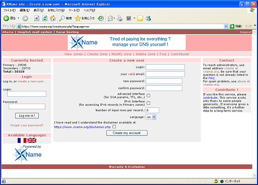The height and width of the screenshot is (185, 258).
Task: Check the disclaimer agreement checkbox
Action: [x=114, y=127]
